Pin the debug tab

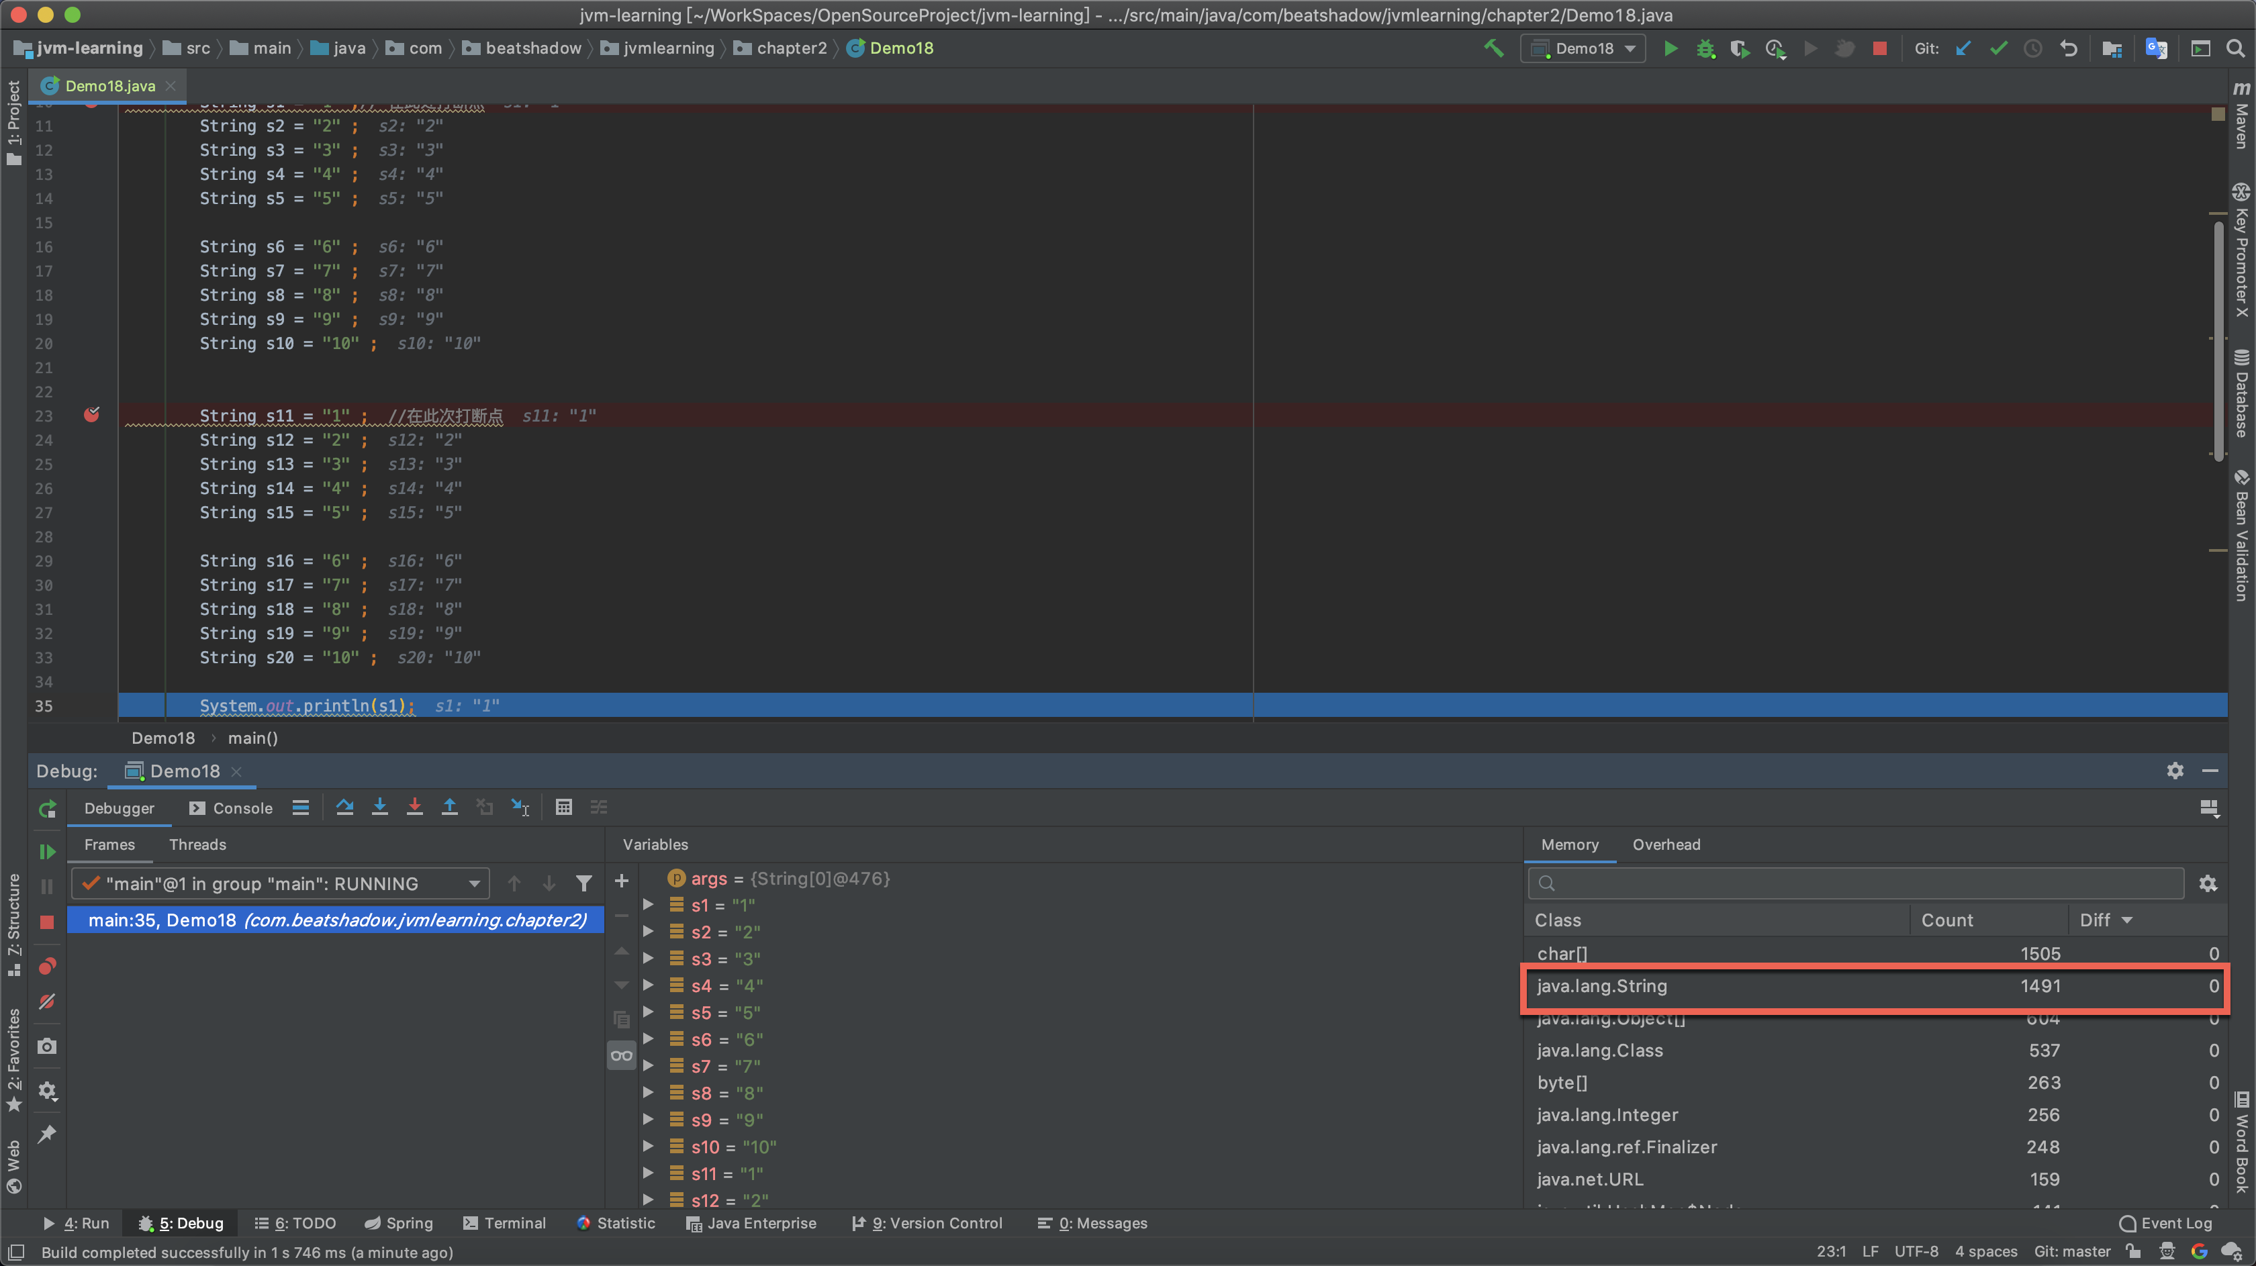point(47,1134)
